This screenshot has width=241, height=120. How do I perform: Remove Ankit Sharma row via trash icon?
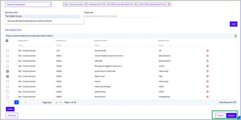[x=207, y=92]
